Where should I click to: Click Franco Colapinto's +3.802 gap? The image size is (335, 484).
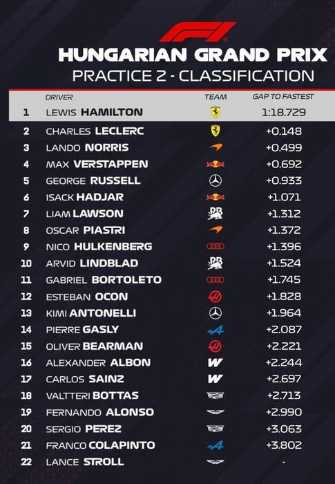coord(284,445)
